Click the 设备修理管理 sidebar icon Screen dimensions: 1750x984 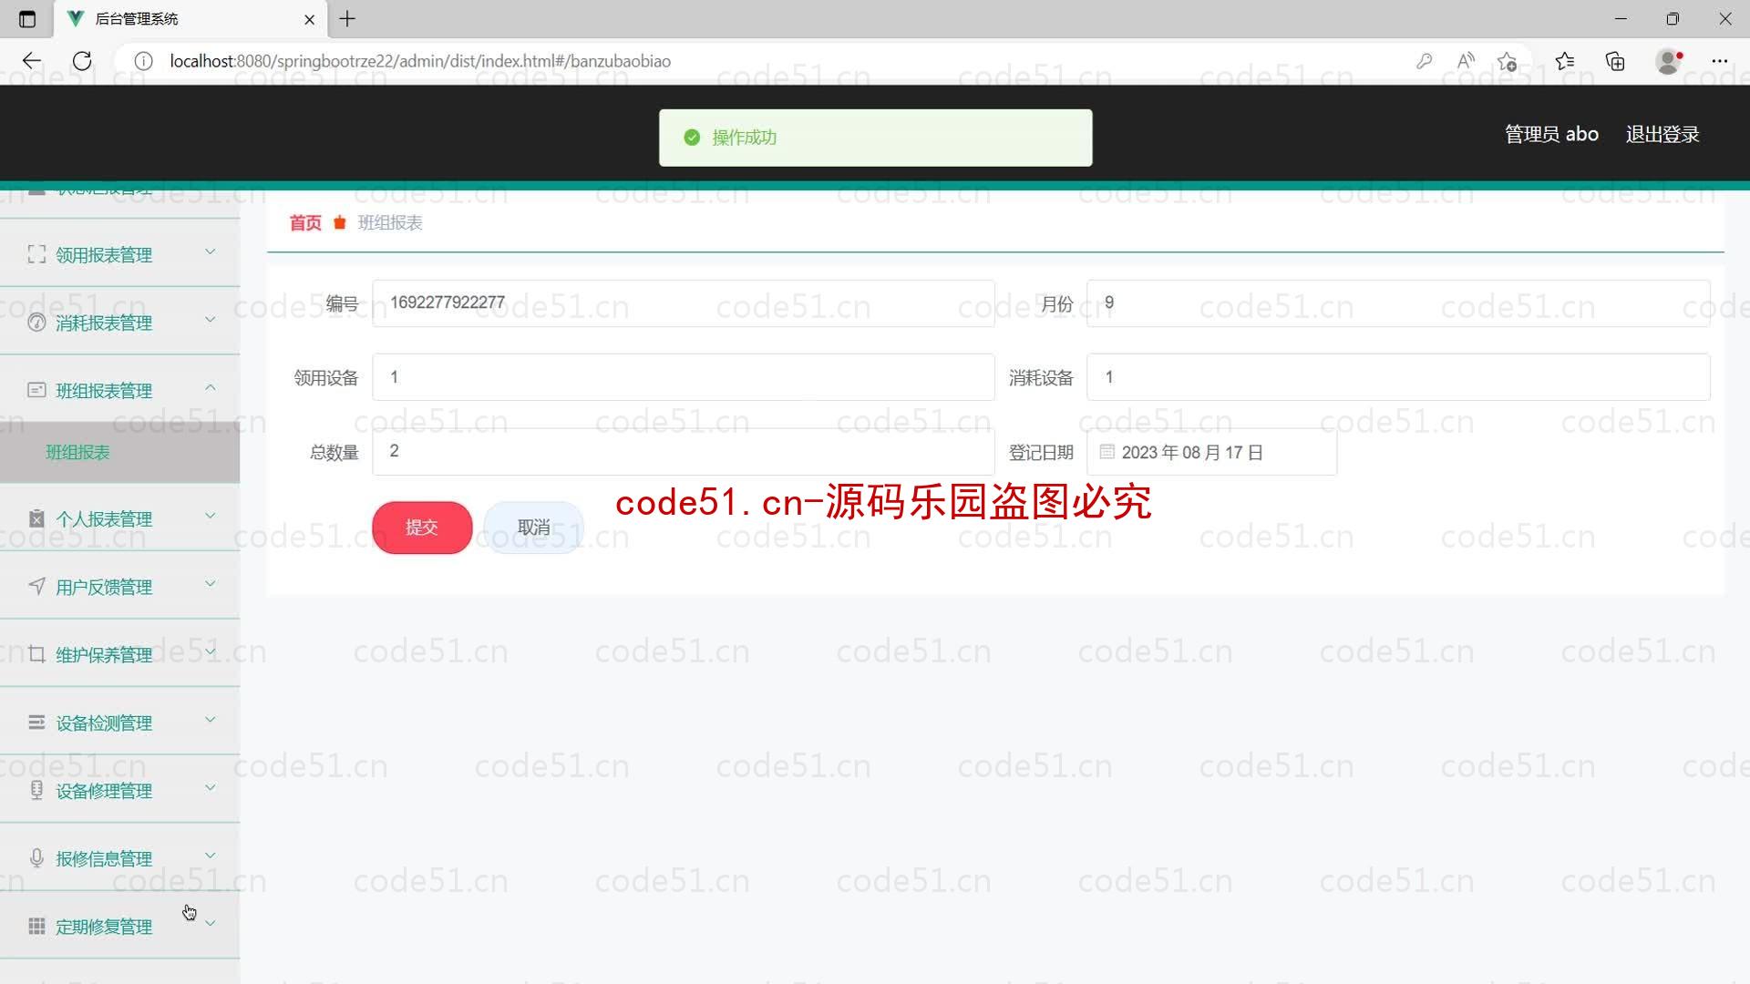[x=36, y=790]
